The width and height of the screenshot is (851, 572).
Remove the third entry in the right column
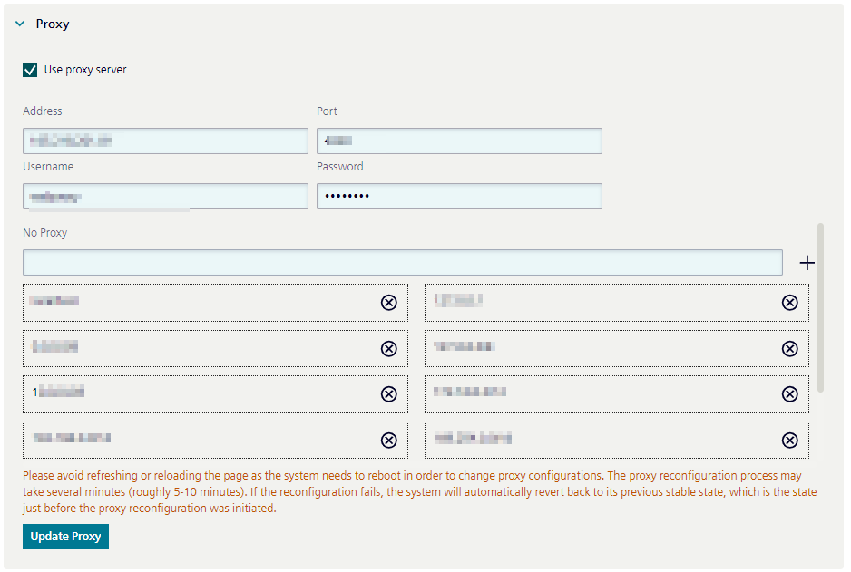[790, 393]
